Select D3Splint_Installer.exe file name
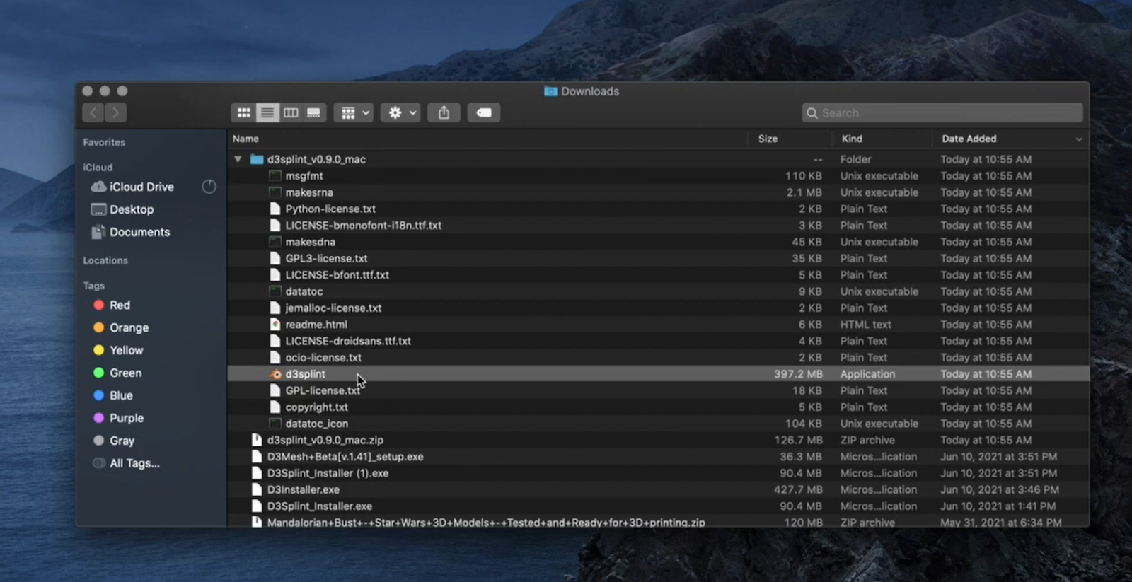1132x582 pixels. pos(319,506)
